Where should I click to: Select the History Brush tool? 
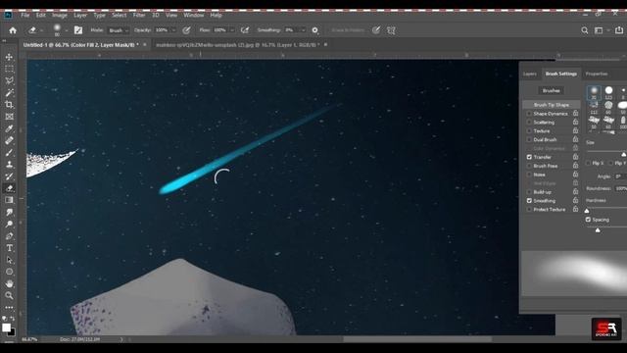[x=9, y=176]
